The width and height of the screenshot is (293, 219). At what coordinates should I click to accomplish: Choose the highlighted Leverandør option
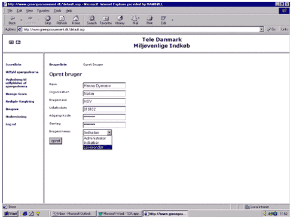(97, 147)
